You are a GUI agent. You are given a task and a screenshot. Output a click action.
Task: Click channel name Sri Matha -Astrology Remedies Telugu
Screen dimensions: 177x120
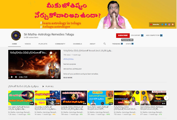[x=49, y=34]
